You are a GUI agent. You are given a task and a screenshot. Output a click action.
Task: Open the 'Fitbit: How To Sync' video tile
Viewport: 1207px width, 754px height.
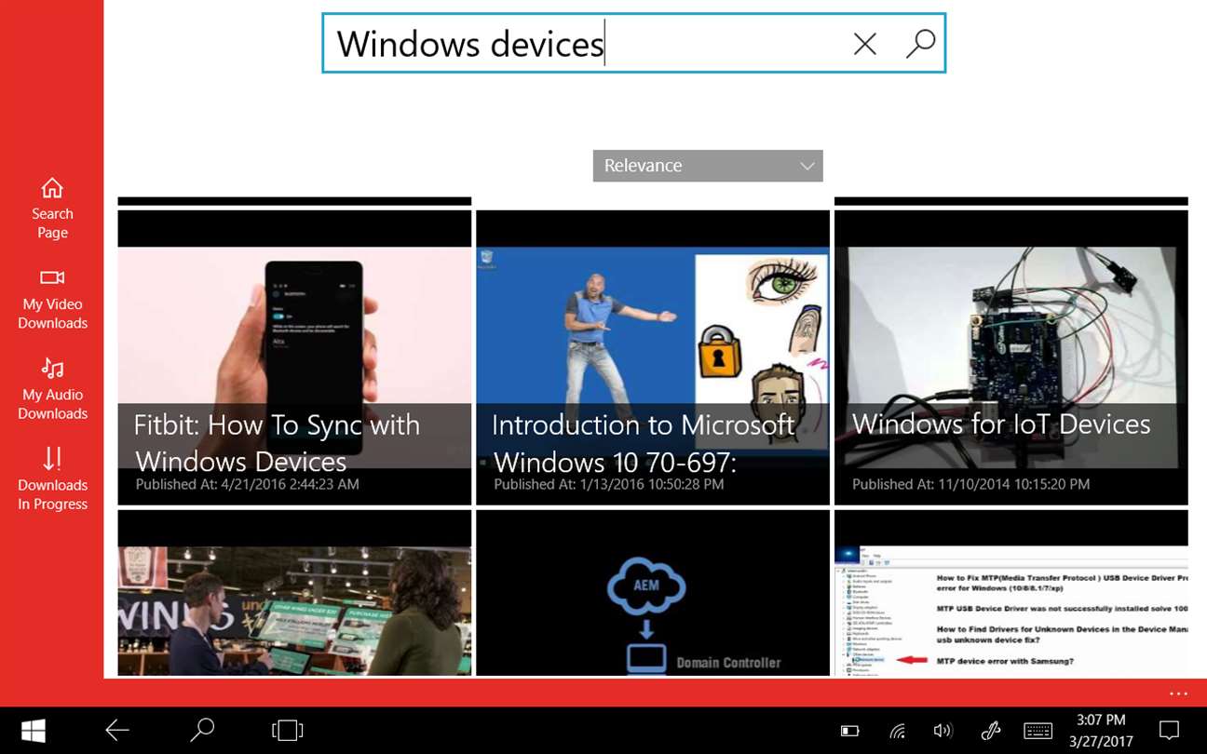pos(294,357)
